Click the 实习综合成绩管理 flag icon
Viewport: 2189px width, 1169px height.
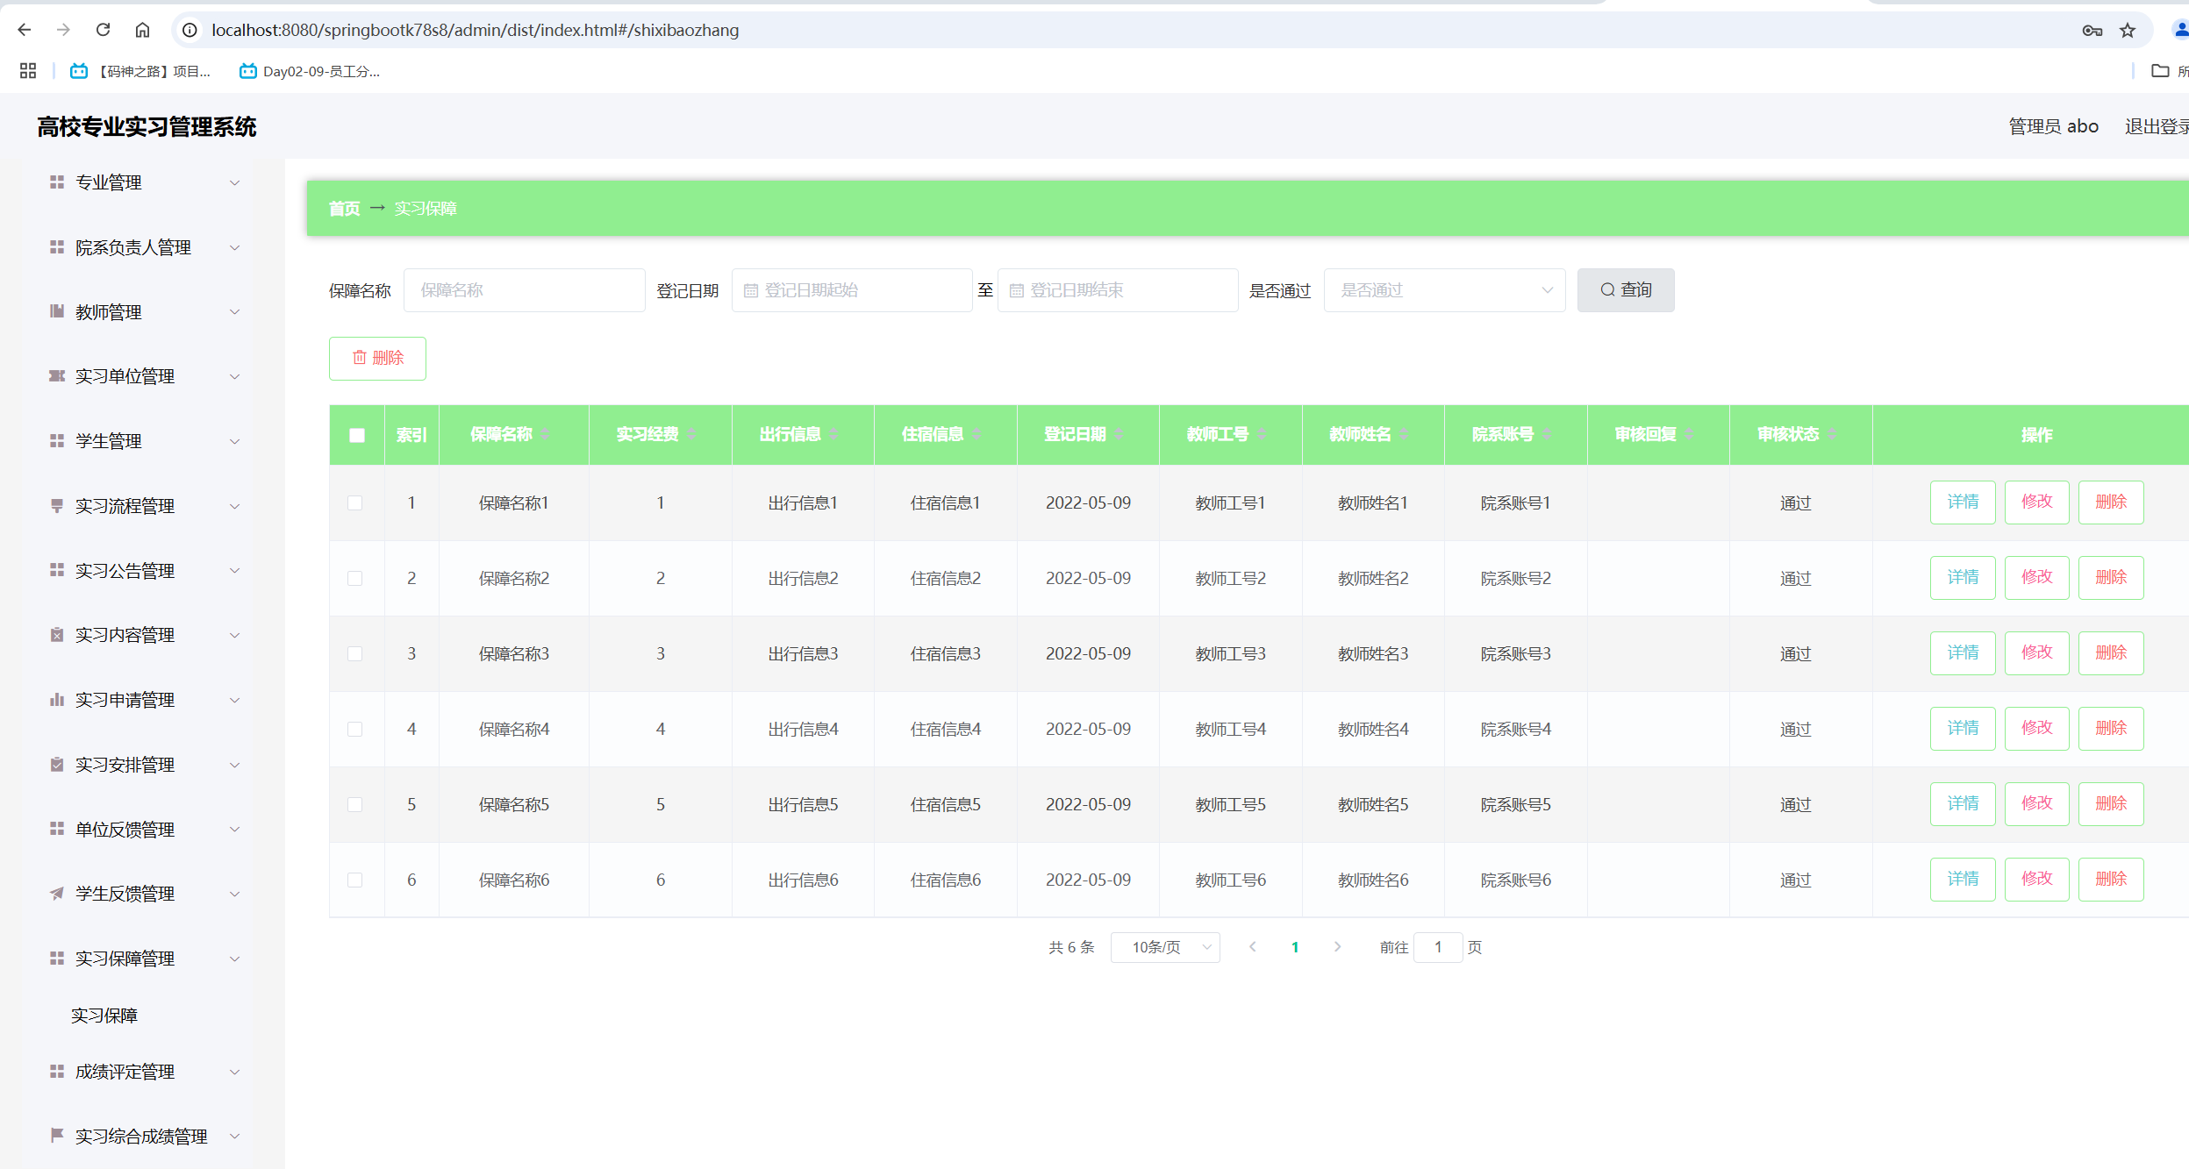click(57, 1135)
